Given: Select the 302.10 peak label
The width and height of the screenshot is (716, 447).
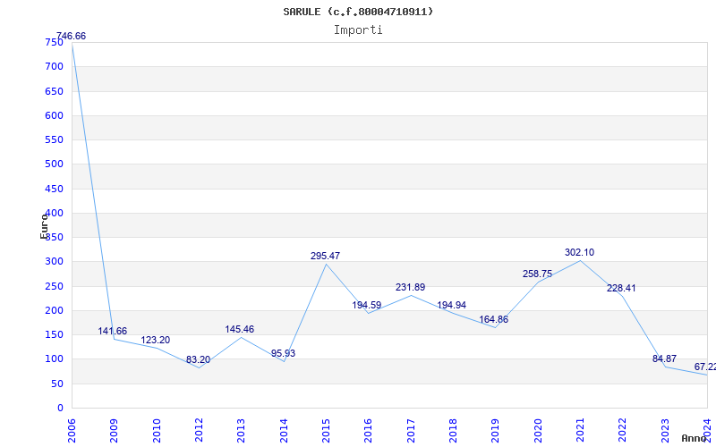Looking at the screenshot, I should [x=579, y=253].
